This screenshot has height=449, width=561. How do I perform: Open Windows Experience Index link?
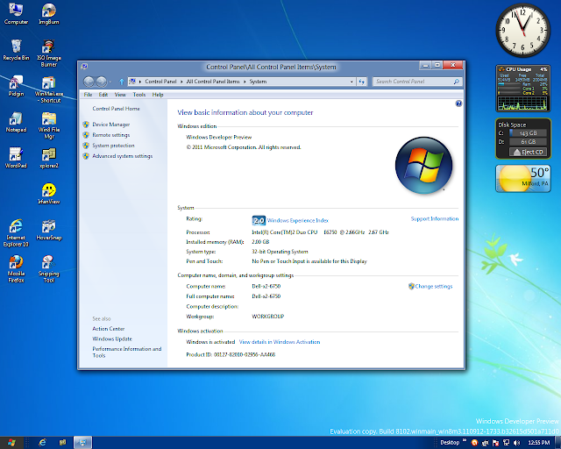click(298, 221)
